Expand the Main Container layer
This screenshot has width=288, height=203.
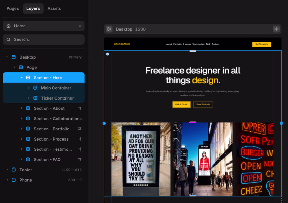click(x=29, y=88)
